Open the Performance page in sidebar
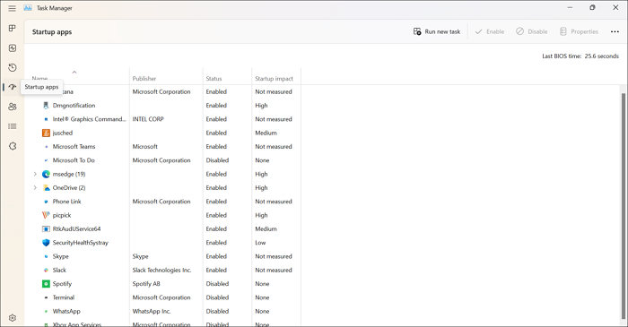 pyautogui.click(x=13, y=48)
